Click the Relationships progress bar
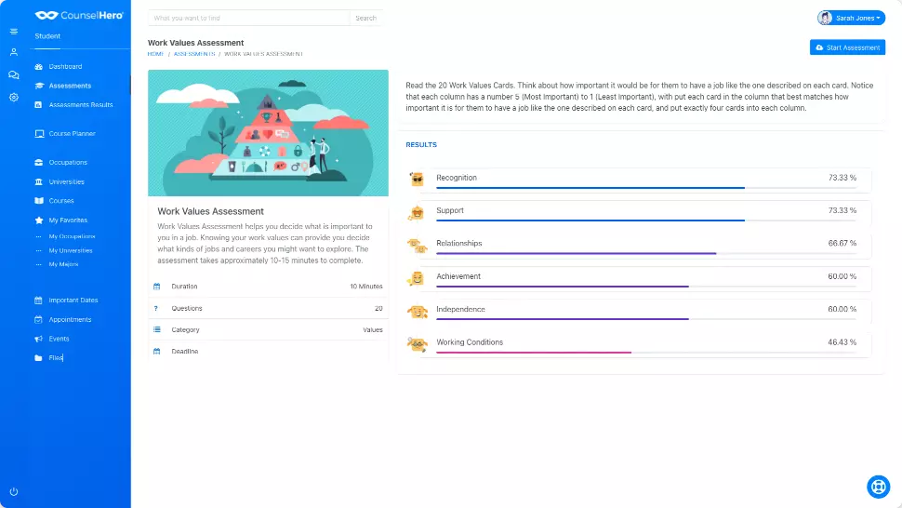 click(x=575, y=253)
